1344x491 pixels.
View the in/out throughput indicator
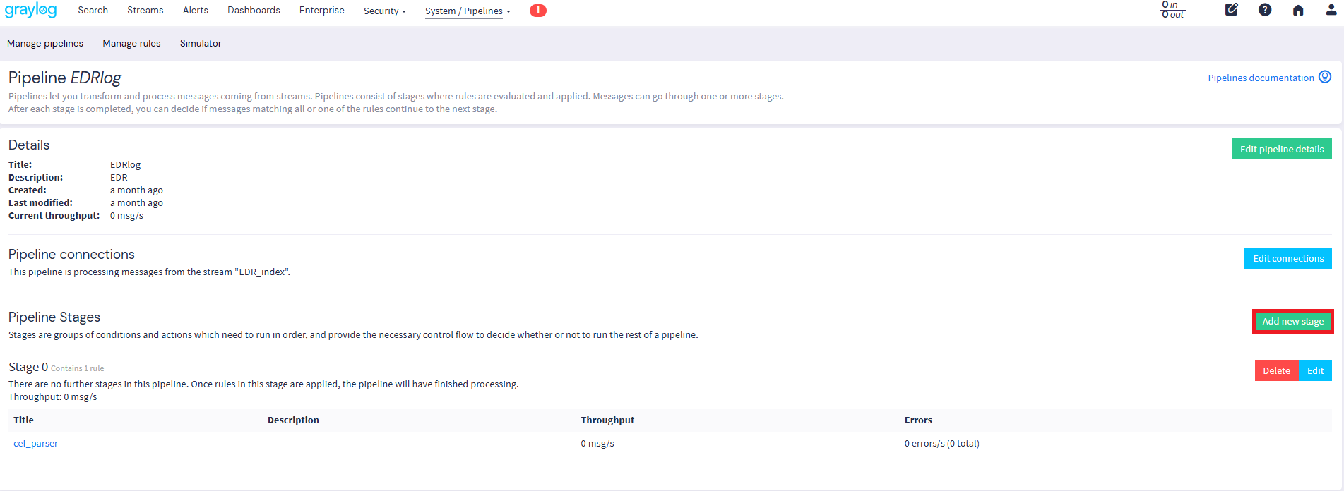(x=1173, y=10)
